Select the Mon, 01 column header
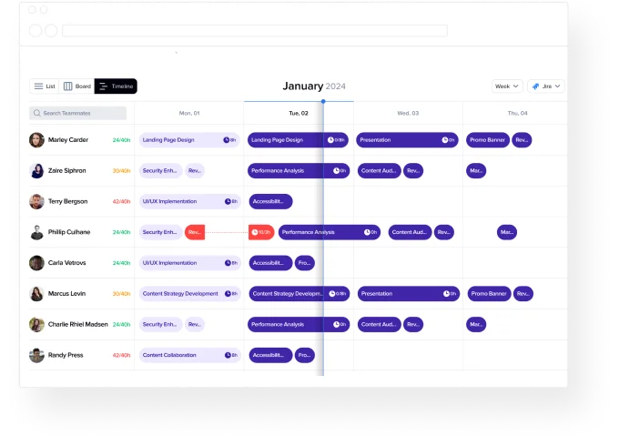This screenshot has width=619, height=436. click(x=189, y=113)
